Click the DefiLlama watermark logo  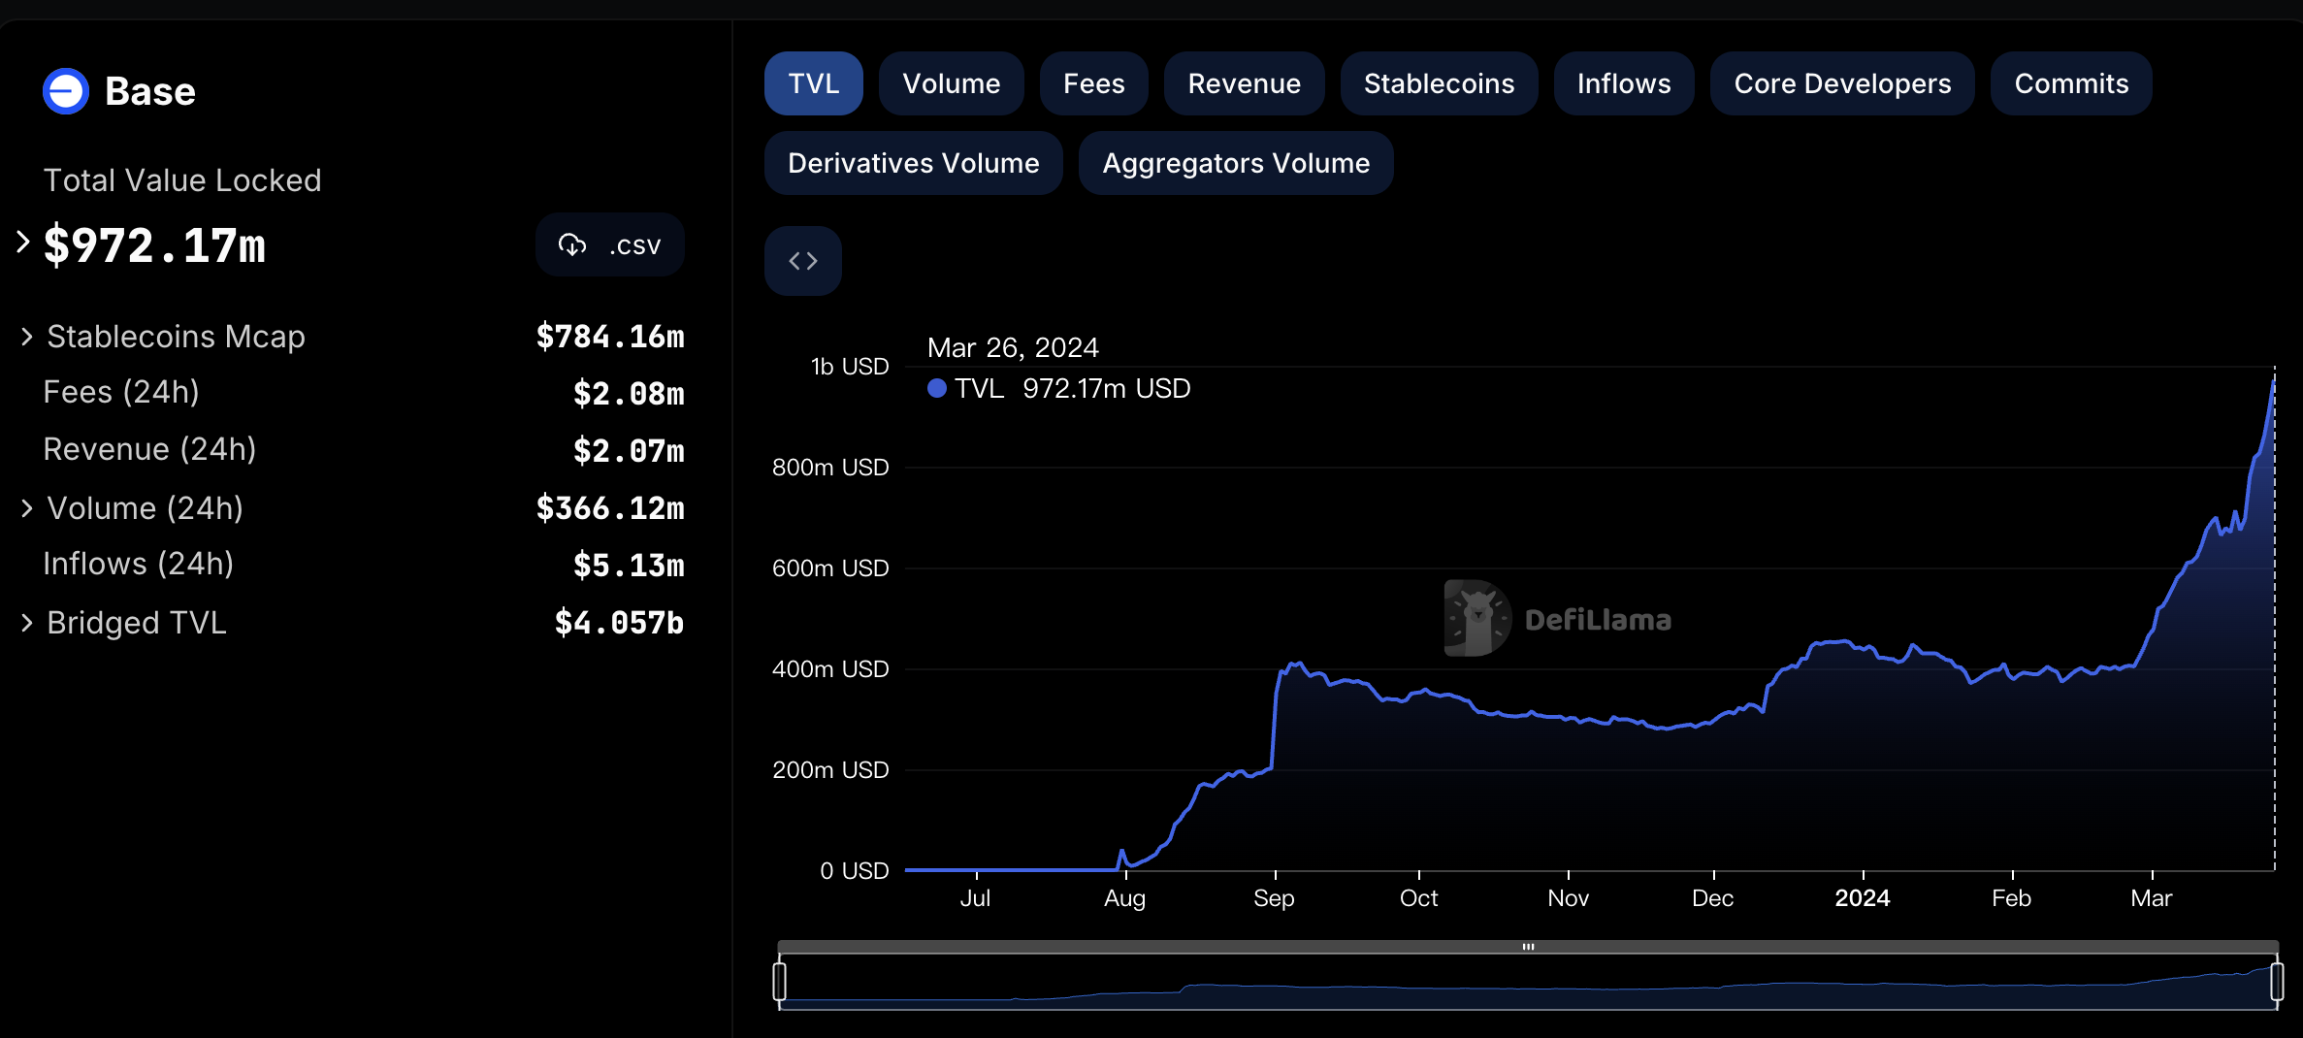tap(1476, 618)
